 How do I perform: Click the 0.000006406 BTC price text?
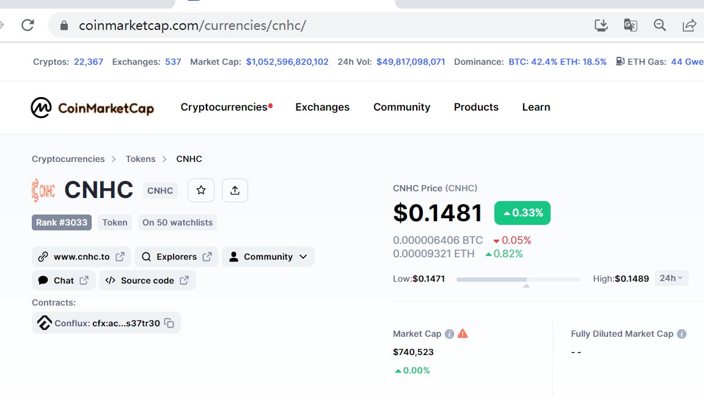point(438,240)
